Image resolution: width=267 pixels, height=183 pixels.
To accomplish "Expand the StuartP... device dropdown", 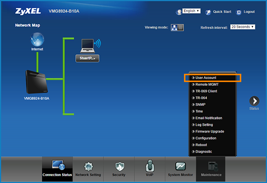I will (x=87, y=58).
